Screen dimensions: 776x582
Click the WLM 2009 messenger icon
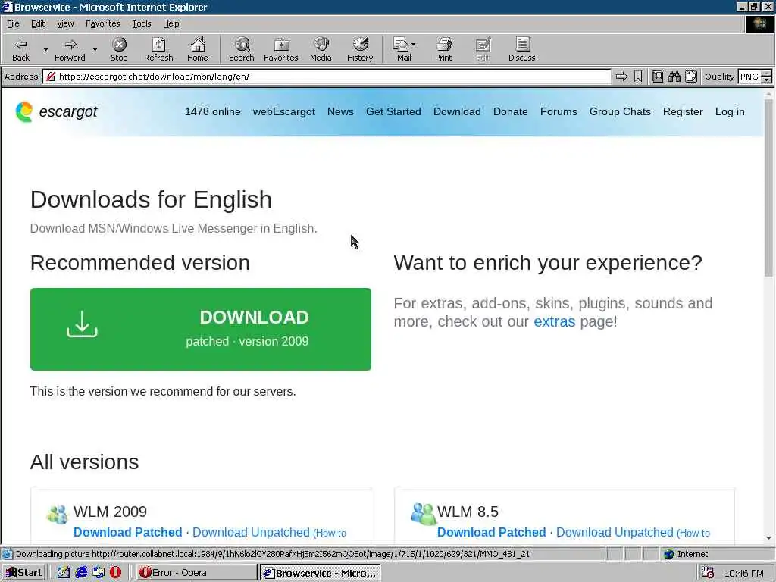pyautogui.click(x=58, y=515)
